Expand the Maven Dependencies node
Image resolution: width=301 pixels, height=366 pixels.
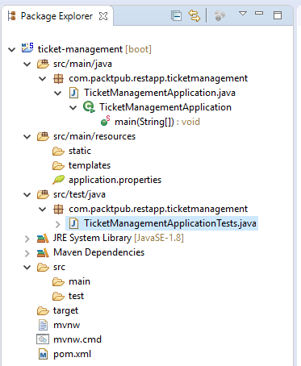click(27, 253)
